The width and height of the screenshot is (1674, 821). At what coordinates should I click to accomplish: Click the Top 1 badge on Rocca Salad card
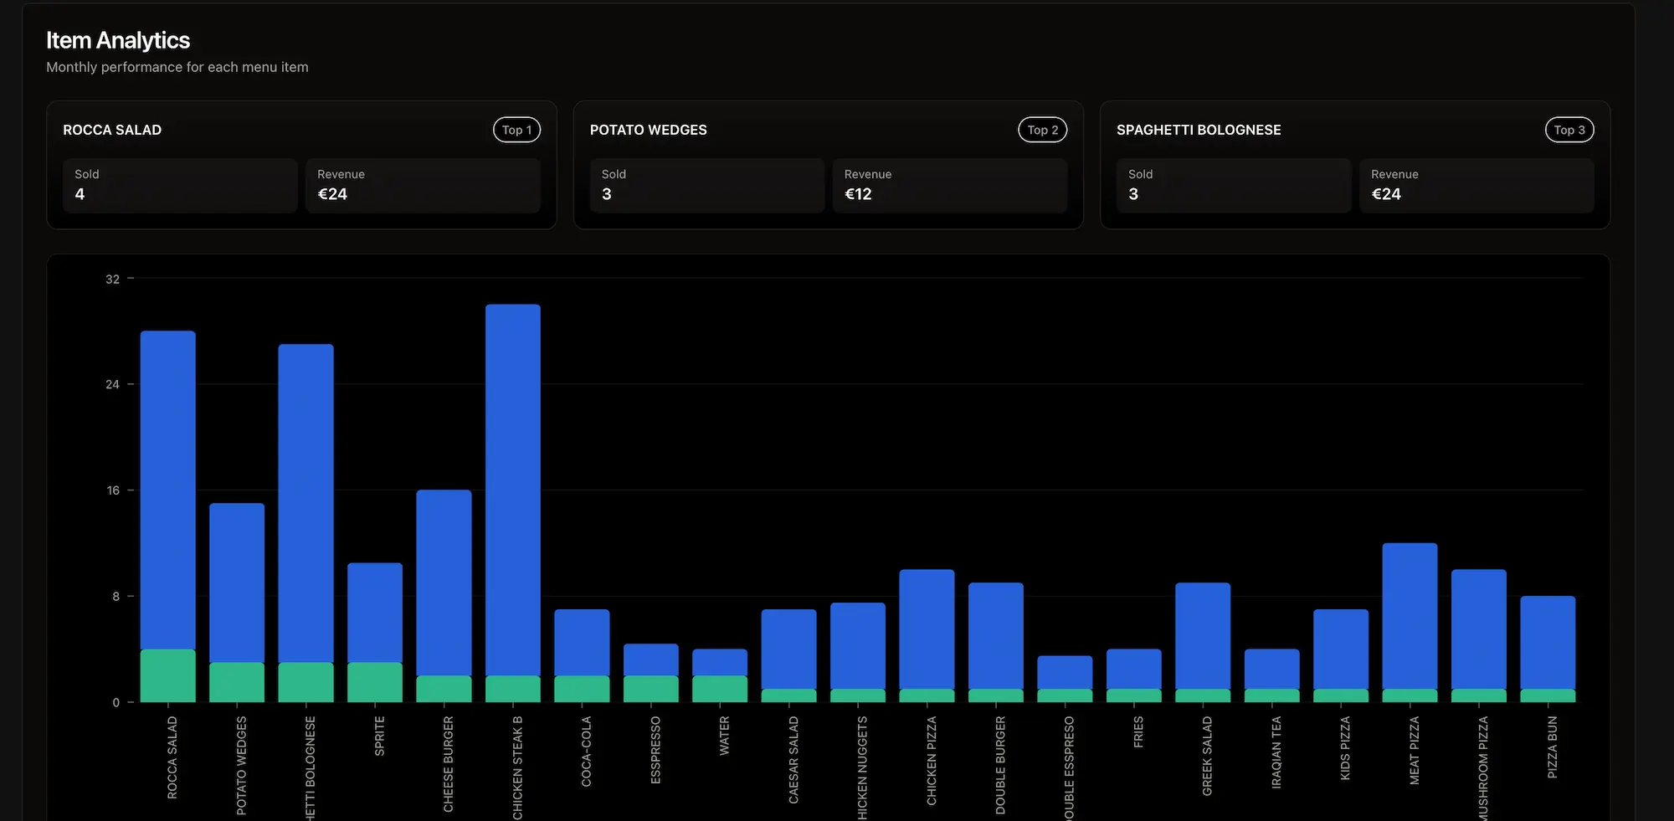pyautogui.click(x=516, y=130)
